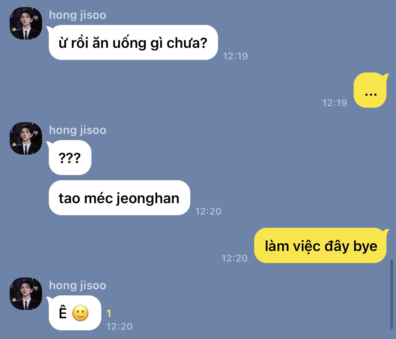
Task: Click 'hong jisoo' name above '???' message
Action: click(77, 130)
